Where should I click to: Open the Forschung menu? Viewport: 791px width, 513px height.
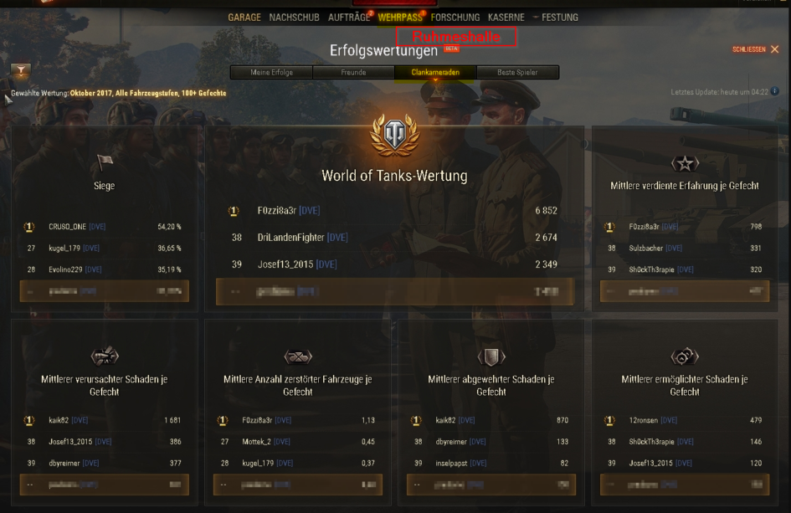click(455, 18)
